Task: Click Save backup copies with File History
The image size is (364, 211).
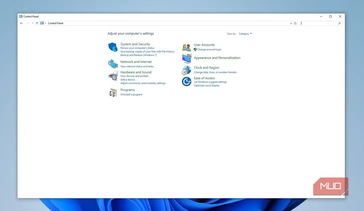Action: pos(147,51)
